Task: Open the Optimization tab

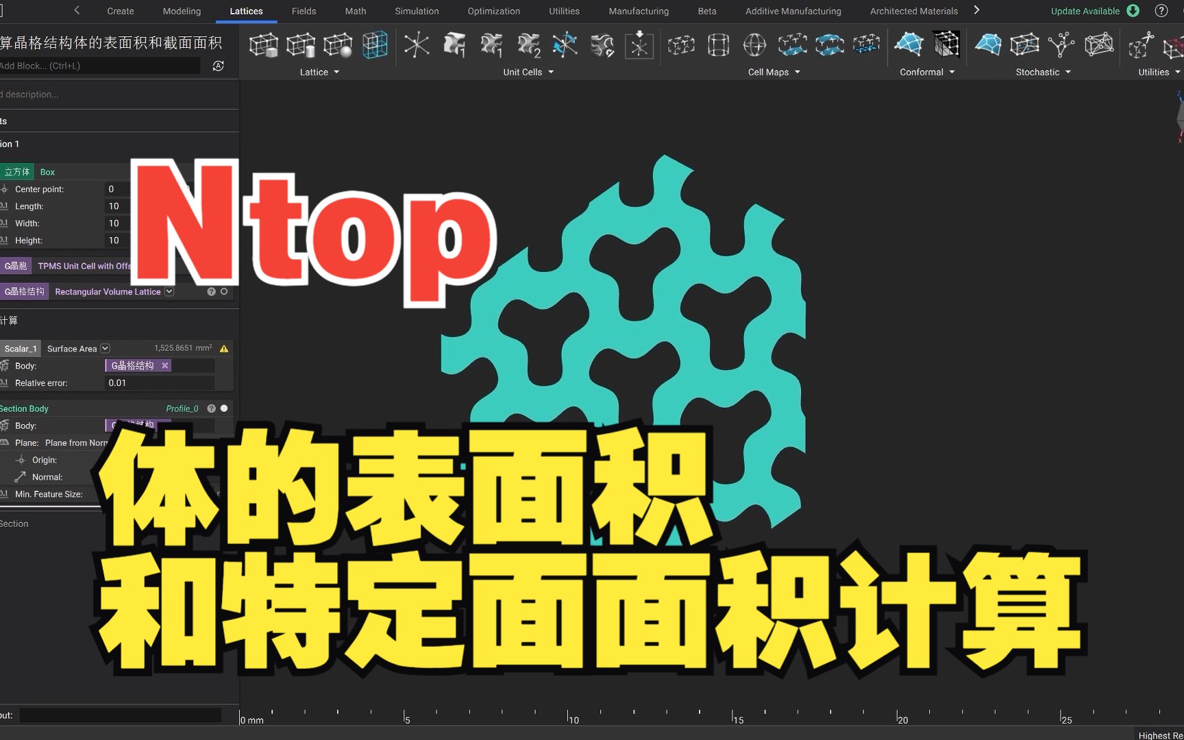Action: [x=493, y=11]
